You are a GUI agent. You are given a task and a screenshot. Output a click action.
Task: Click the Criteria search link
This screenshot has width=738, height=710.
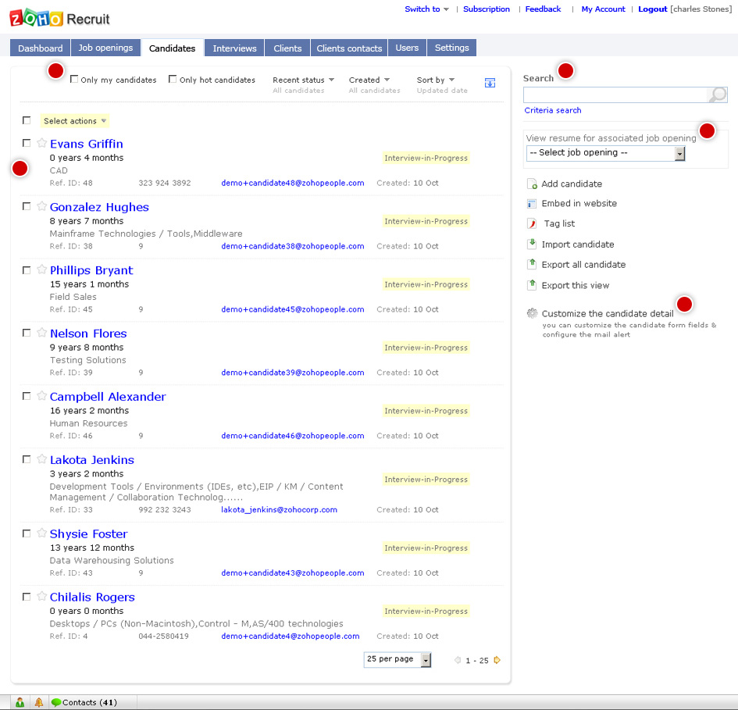553,110
